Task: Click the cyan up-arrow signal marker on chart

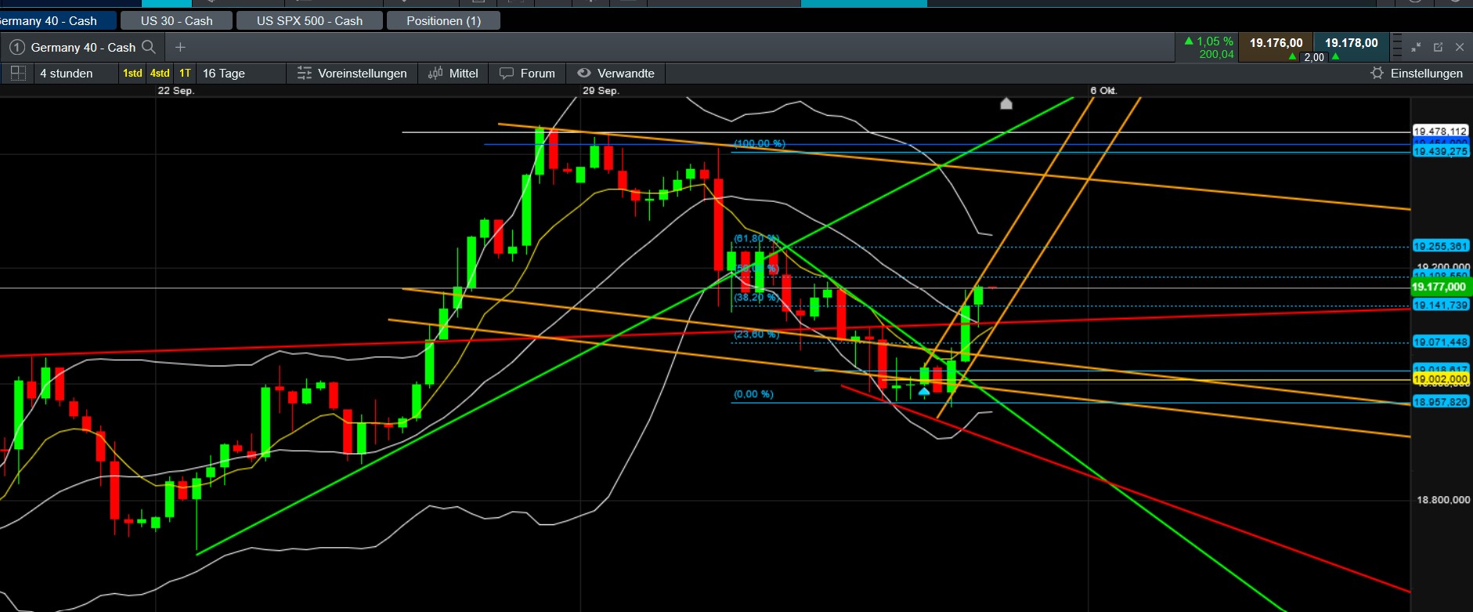Action: [x=924, y=391]
